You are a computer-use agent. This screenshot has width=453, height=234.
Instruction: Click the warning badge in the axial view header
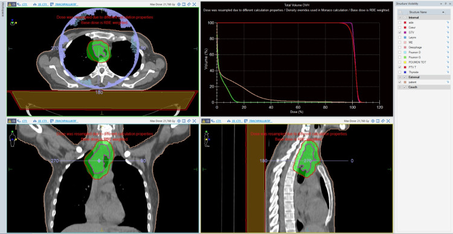pyautogui.click(x=12, y=4)
